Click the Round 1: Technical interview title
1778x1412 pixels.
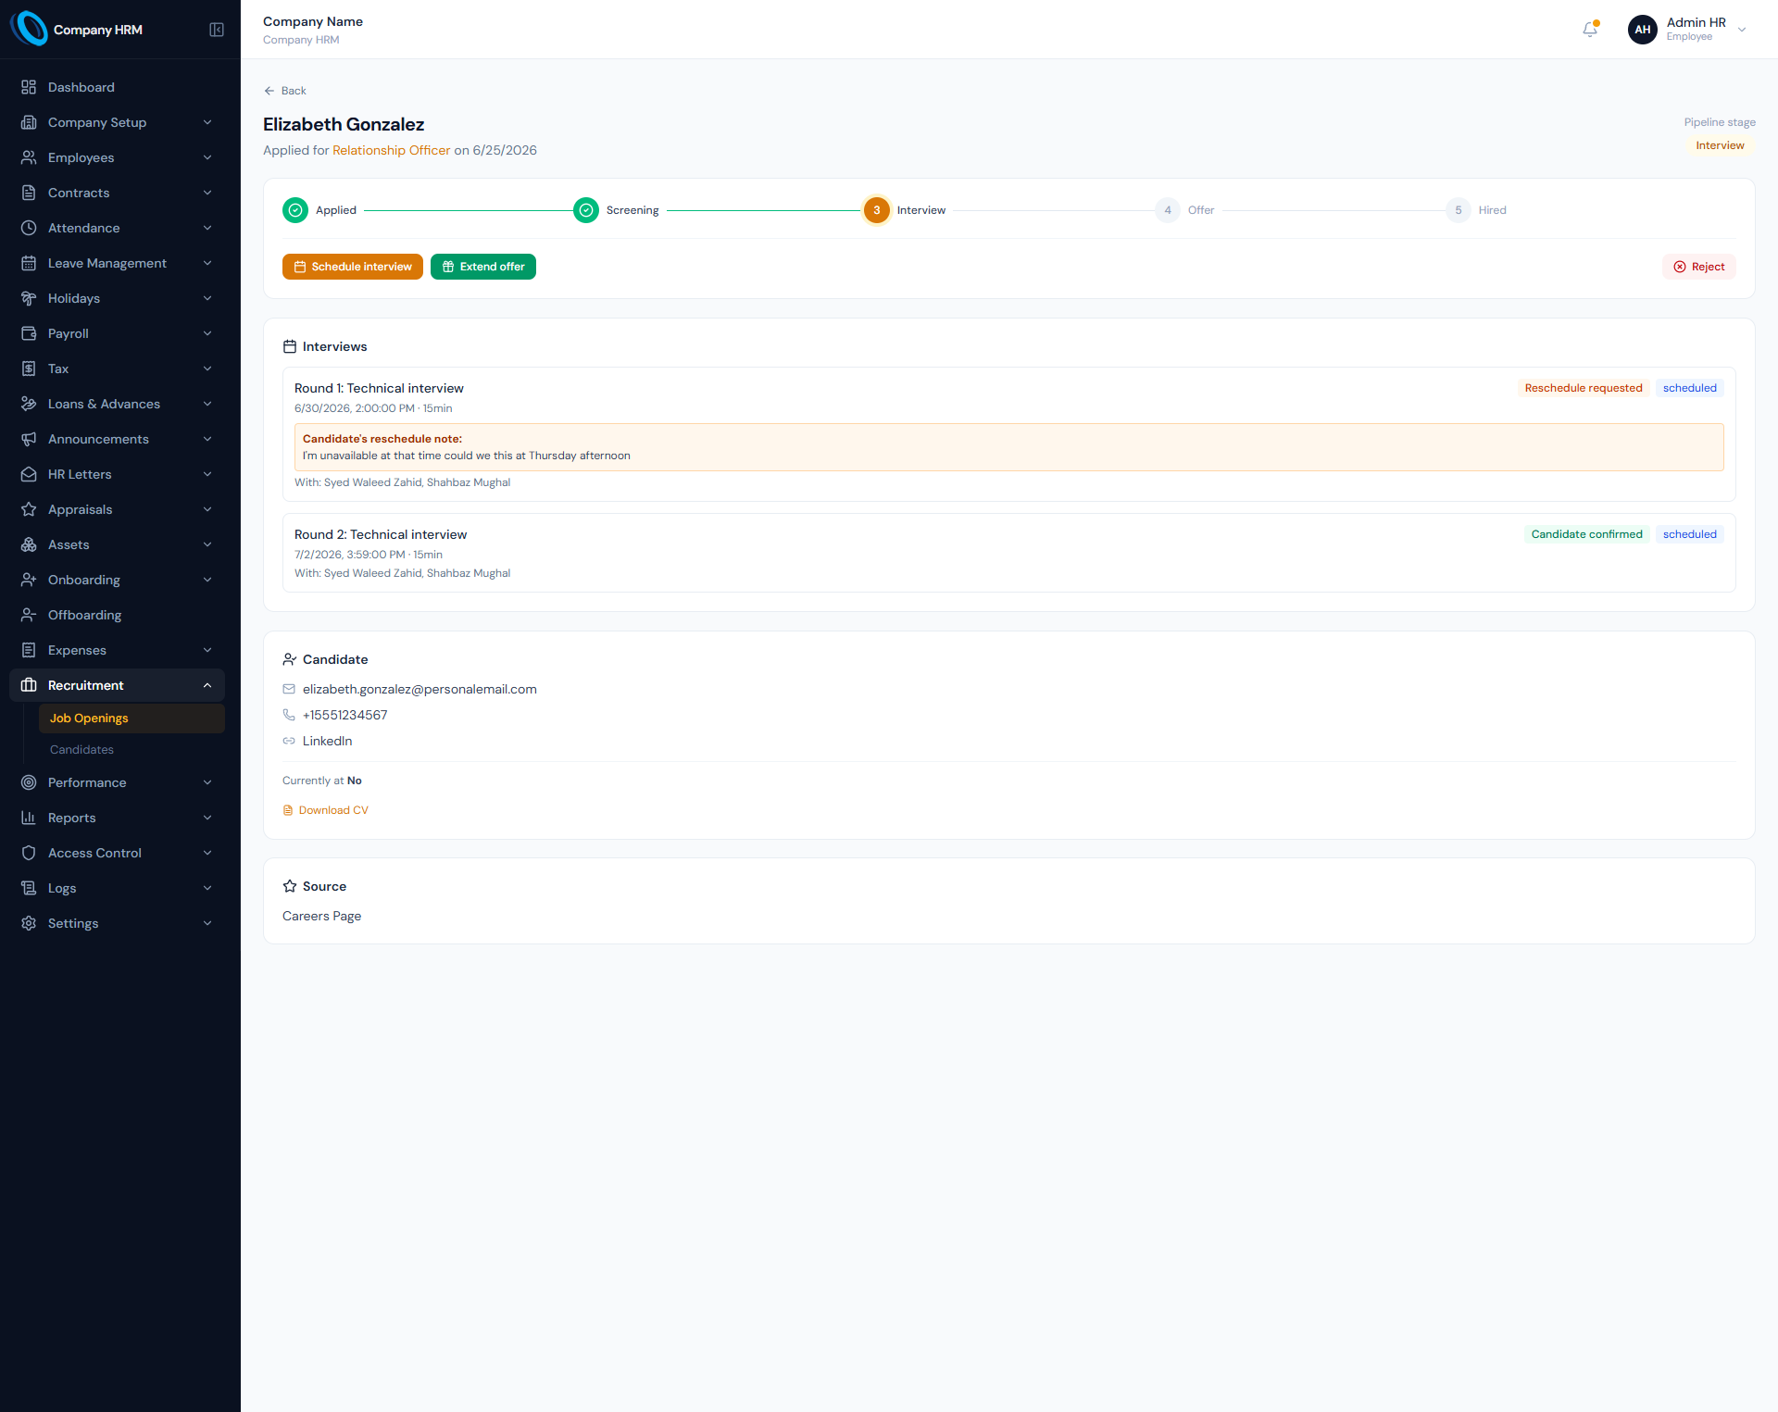379,388
